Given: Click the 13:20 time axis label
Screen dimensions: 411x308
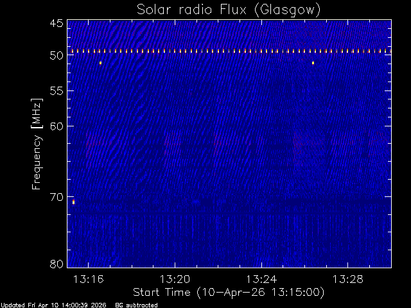Looking at the screenshot, I should (175, 280).
